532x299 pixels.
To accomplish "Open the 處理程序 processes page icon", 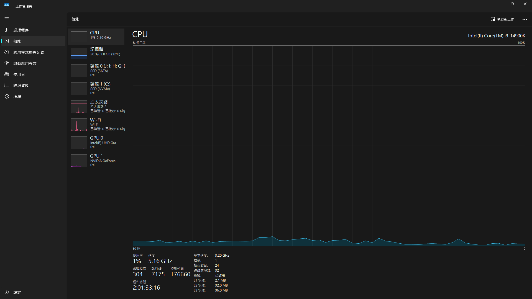I will 7,30.
